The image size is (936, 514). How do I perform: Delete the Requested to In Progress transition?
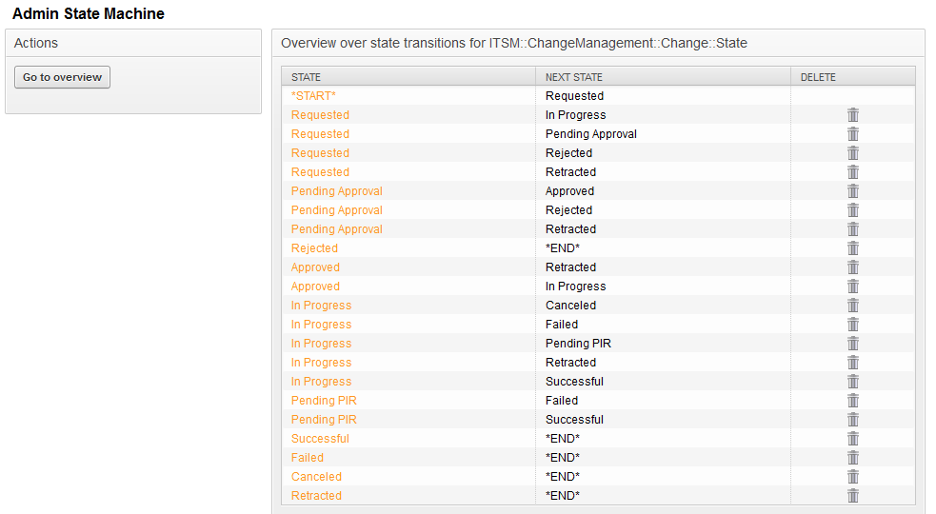tap(853, 115)
